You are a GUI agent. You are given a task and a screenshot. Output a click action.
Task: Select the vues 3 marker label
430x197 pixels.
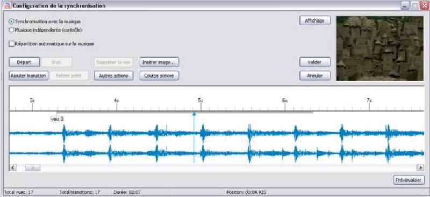pos(58,119)
